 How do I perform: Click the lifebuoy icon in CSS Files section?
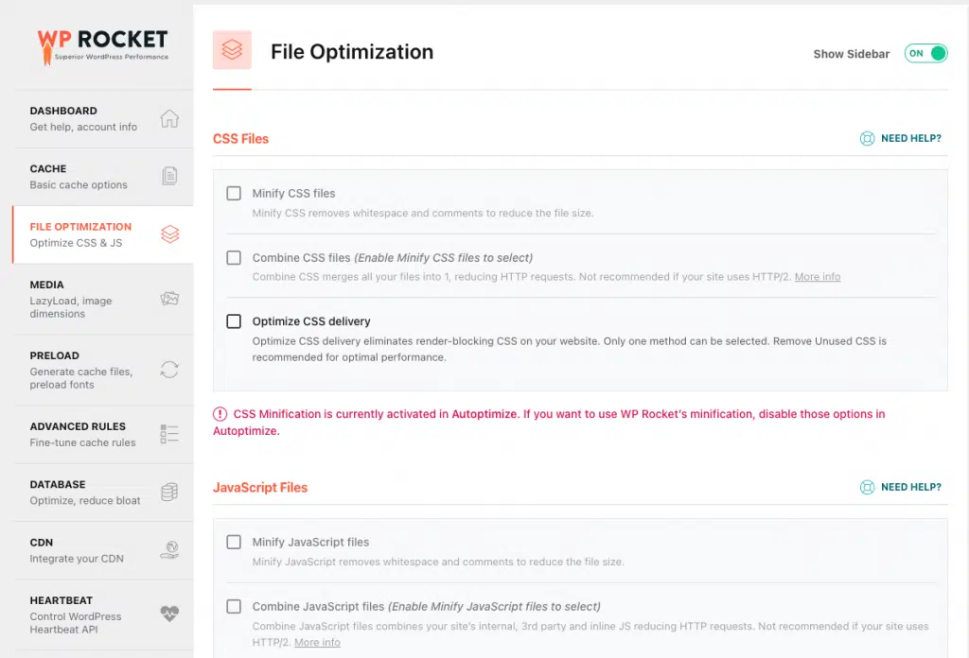867,138
